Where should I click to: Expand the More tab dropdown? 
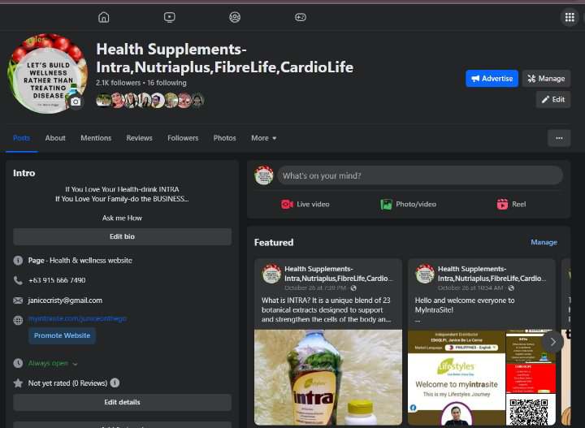click(264, 138)
